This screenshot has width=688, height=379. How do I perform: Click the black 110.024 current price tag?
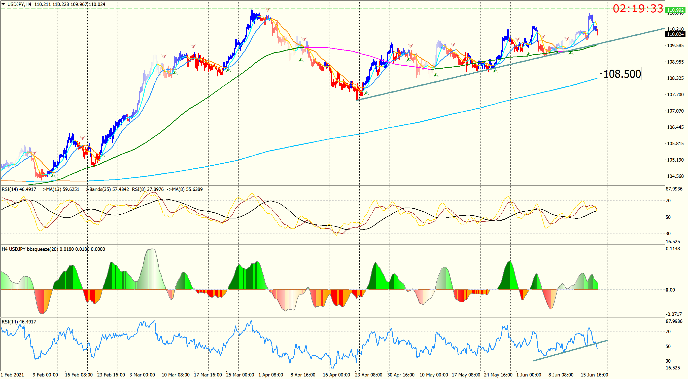coord(675,34)
